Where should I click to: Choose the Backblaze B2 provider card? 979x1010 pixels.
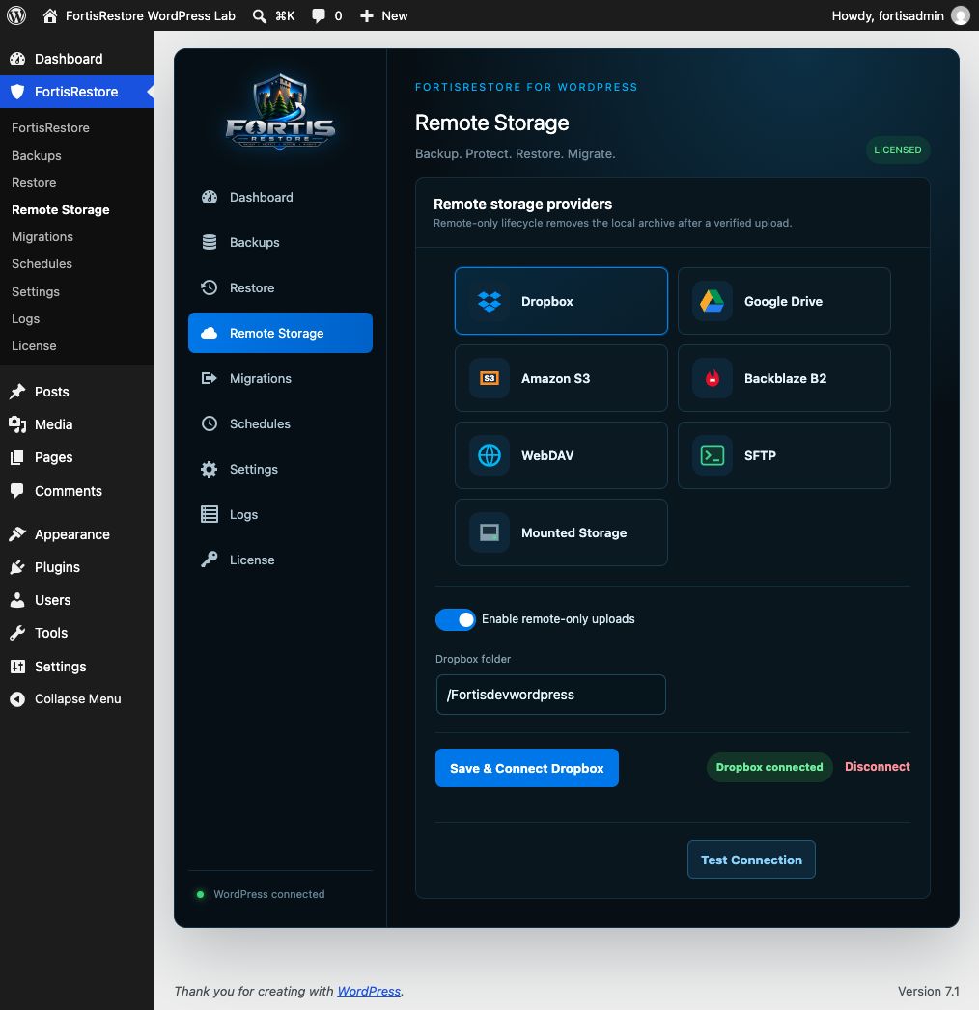pyautogui.click(x=784, y=378)
